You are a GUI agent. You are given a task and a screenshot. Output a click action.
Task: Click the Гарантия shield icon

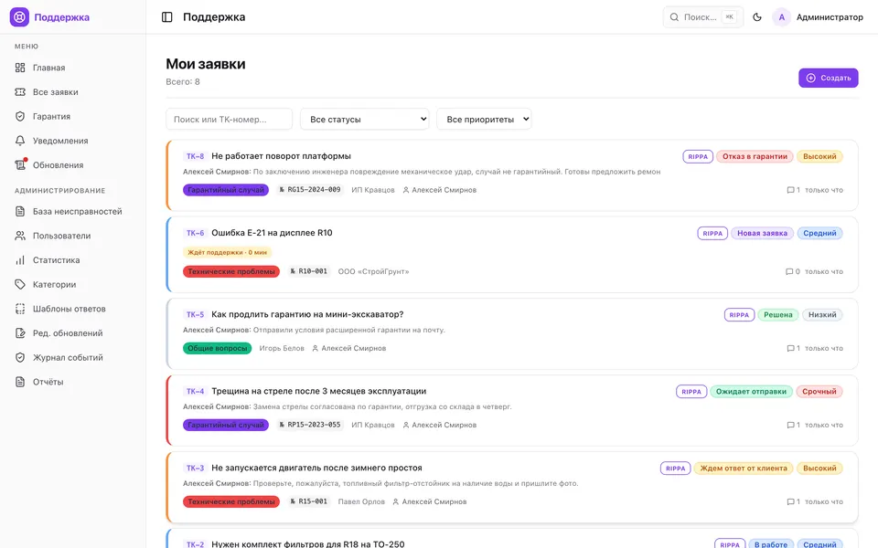click(x=20, y=116)
